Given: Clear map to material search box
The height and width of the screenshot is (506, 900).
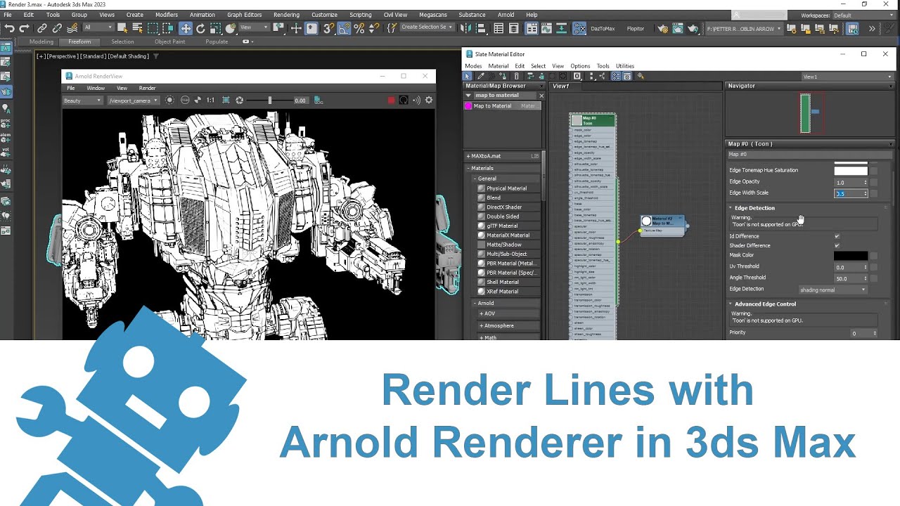Looking at the screenshot, I should pyautogui.click(x=541, y=96).
